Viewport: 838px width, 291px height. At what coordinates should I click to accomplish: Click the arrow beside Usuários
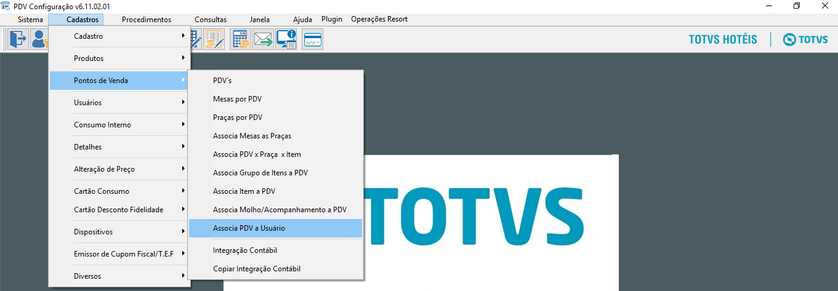pos(183,102)
